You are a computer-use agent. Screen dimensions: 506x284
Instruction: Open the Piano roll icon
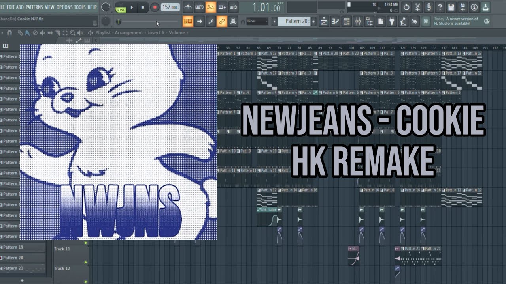[335, 22]
